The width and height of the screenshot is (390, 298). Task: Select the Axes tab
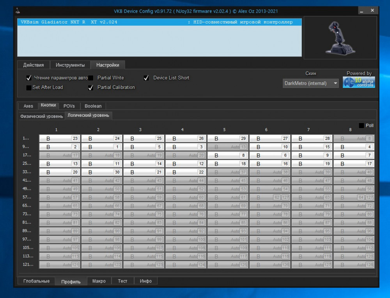click(28, 106)
